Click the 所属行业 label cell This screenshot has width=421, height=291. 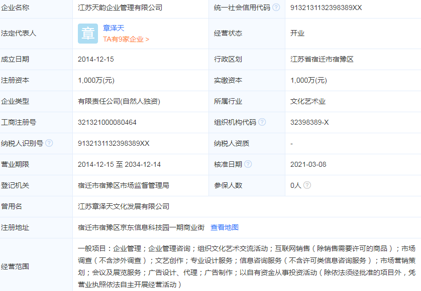[x=247, y=101]
